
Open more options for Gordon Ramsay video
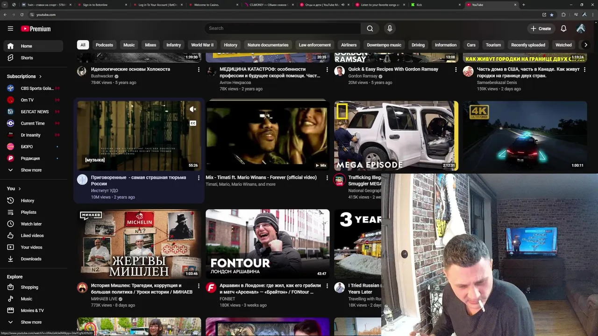tap(456, 70)
